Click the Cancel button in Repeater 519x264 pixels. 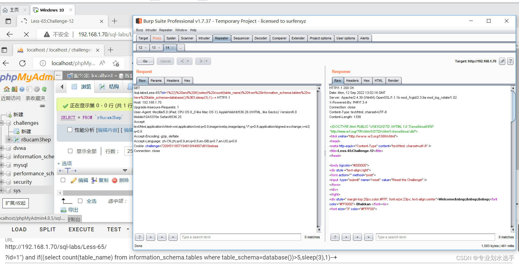pyautogui.click(x=166, y=61)
